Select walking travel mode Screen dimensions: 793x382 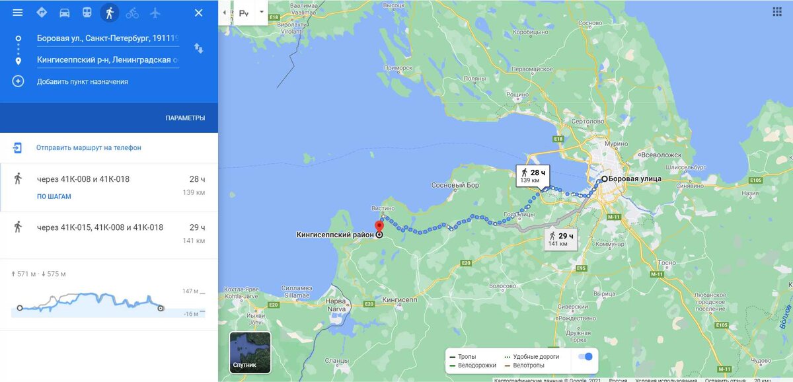(x=109, y=13)
